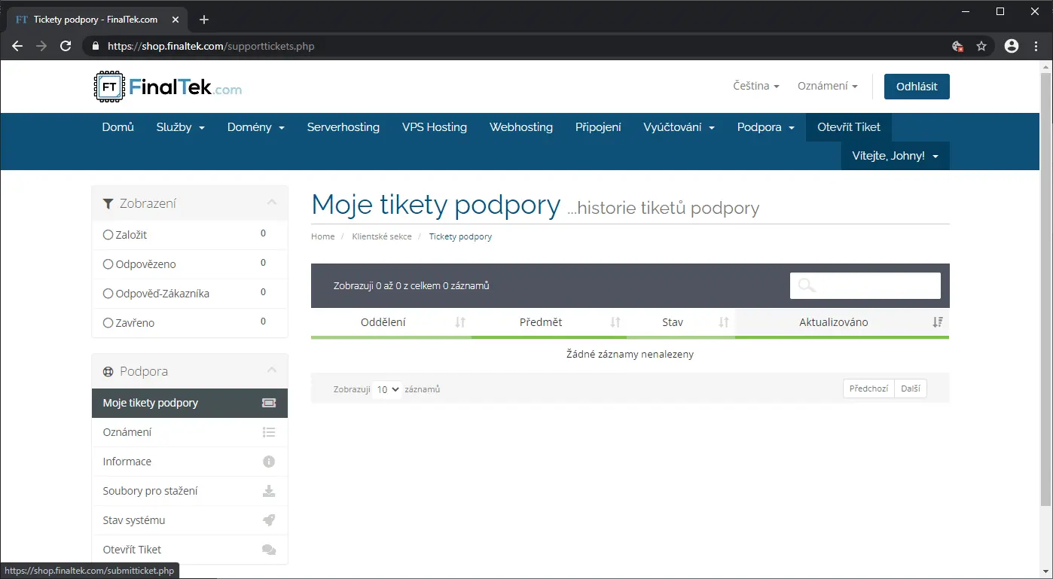Open the Vyúčtování navigation menu
This screenshot has width=1053, height=579.
tap(679, 127)
